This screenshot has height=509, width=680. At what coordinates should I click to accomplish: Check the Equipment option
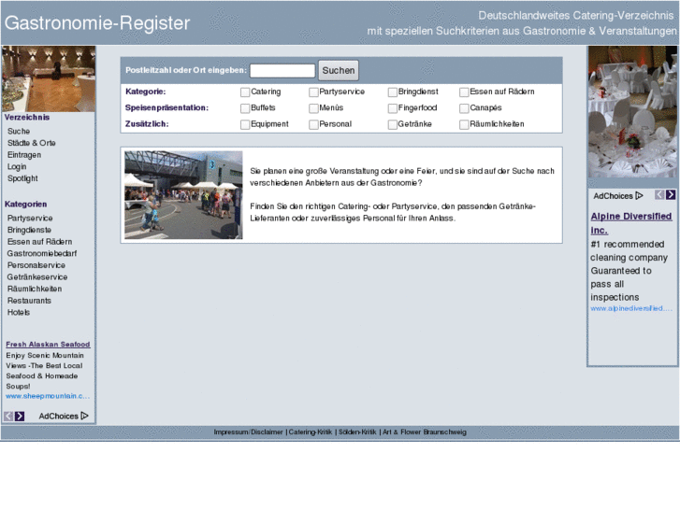coord(245,124)
